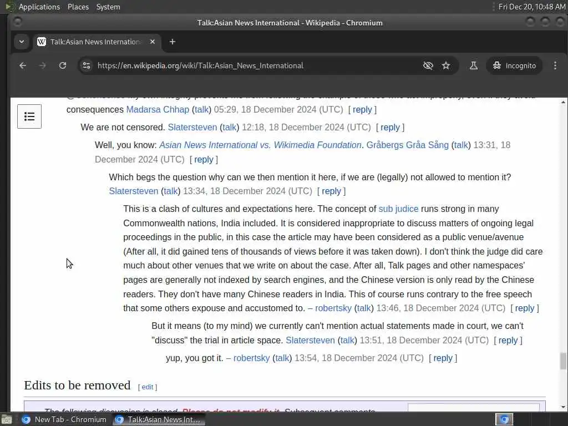Open a new tab with plus button

(173, 42)
